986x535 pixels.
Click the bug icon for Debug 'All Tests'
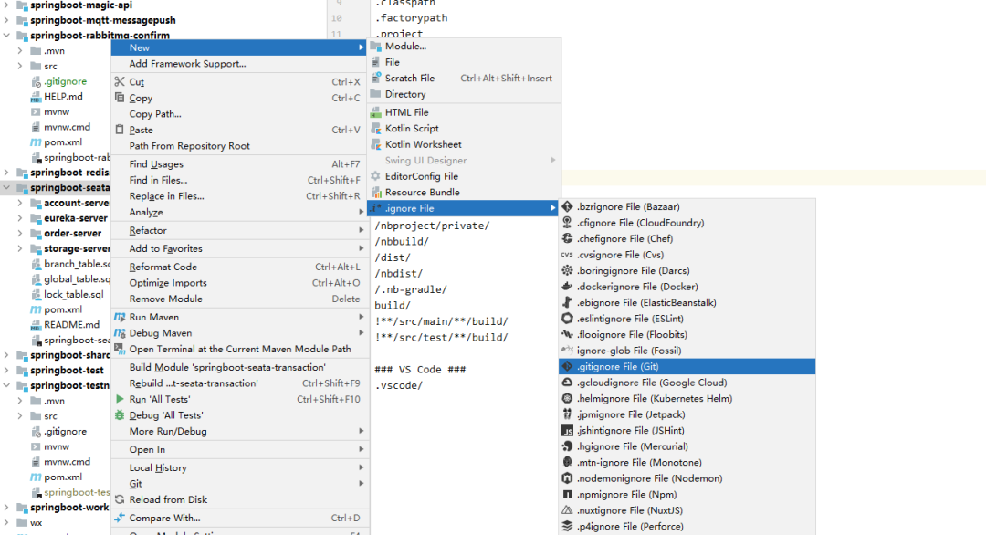point(120,414)
